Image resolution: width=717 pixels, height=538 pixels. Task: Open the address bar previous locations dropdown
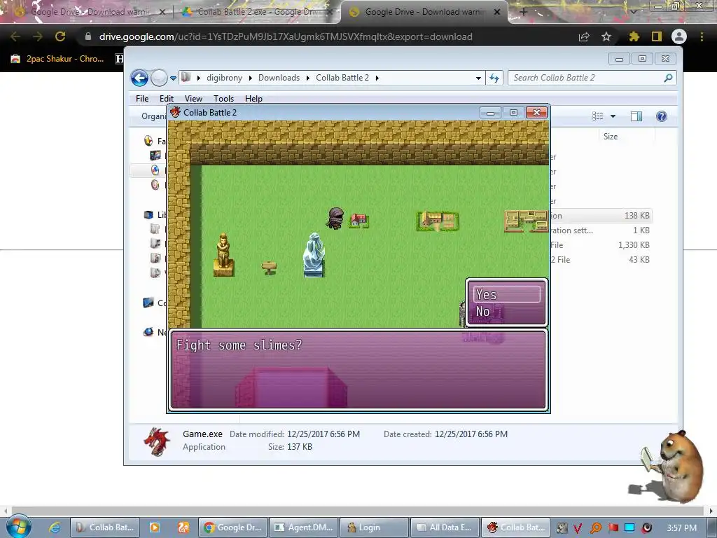point(478,78)
